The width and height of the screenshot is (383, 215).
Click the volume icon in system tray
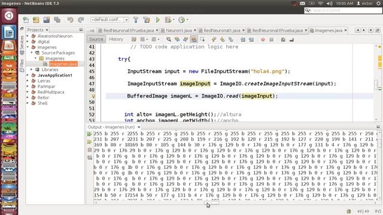329,4
